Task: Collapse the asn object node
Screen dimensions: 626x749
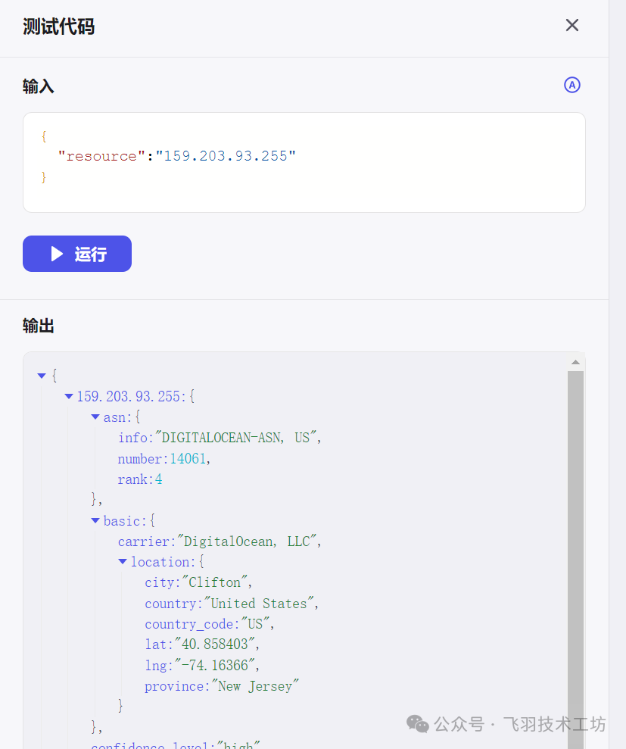Action: [95, 417]
